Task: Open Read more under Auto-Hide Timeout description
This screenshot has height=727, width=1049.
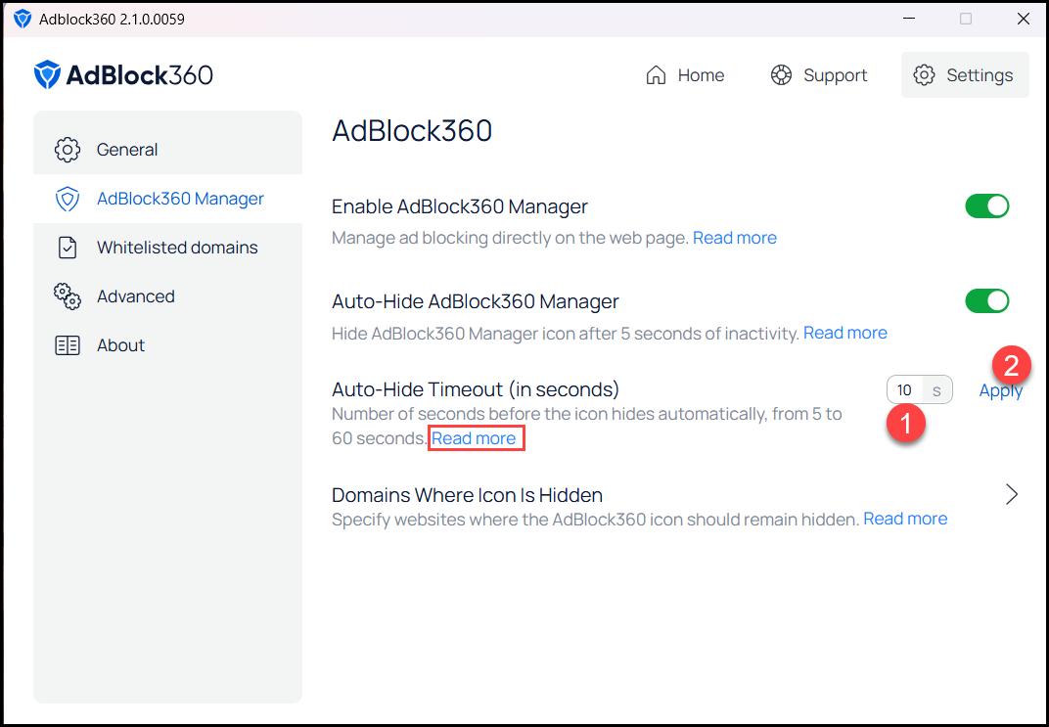Action: [x=474, y=438]
